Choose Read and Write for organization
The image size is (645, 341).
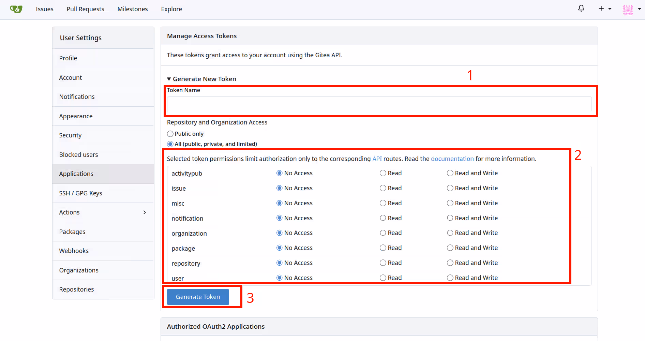pos(450,233)
